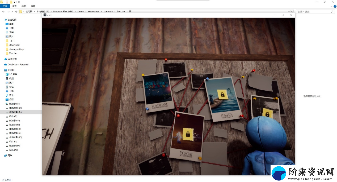Viewport: 337px width, 182px height.
Task: Open the 音乐 (Music) folder
Action: pyautogui.click(x=10, y=95)
